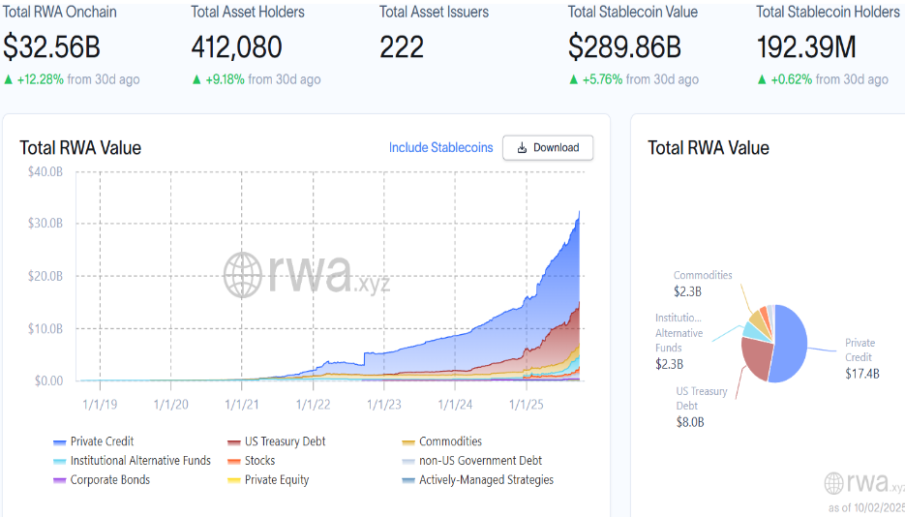Click the Total Asset Holders 412,080 value
This screenshot has width=905, height=517.
[237, 46]
